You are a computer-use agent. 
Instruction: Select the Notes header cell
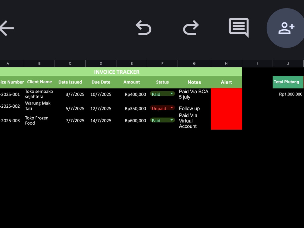(194, 82)
